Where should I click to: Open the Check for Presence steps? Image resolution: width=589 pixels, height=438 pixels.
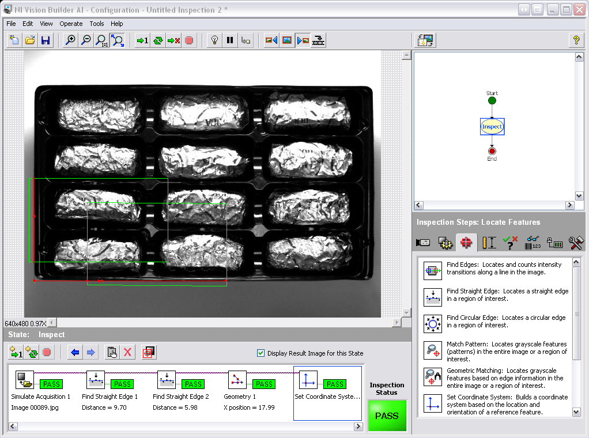[511, 242]
